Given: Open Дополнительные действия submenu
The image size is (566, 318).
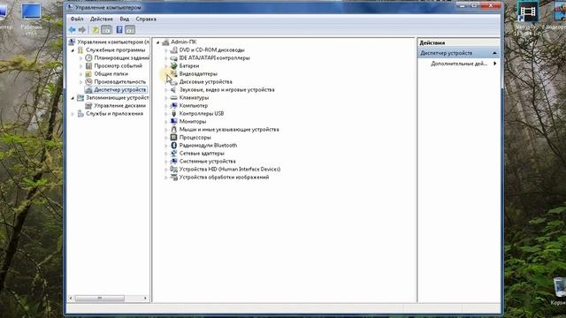Looking at the screenshot, I should point(459,64).
